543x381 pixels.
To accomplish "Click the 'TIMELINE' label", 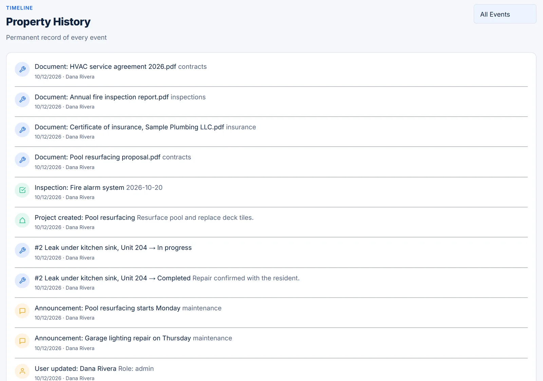I will (19, 8).
